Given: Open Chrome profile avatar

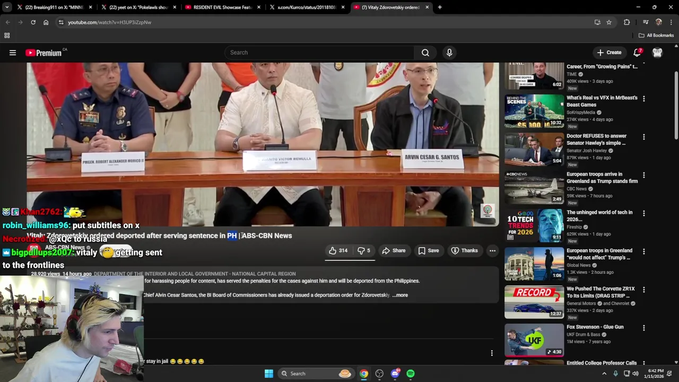Looking at the screenshot, I should point(659,22).
